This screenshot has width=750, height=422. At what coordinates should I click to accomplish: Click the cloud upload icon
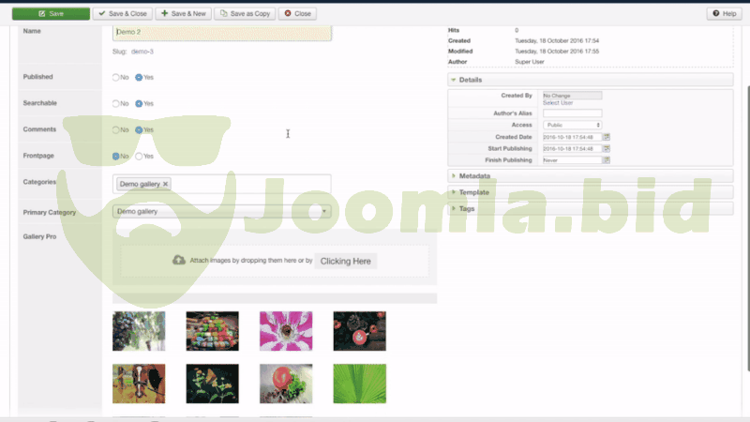click(x=178, y=261)
